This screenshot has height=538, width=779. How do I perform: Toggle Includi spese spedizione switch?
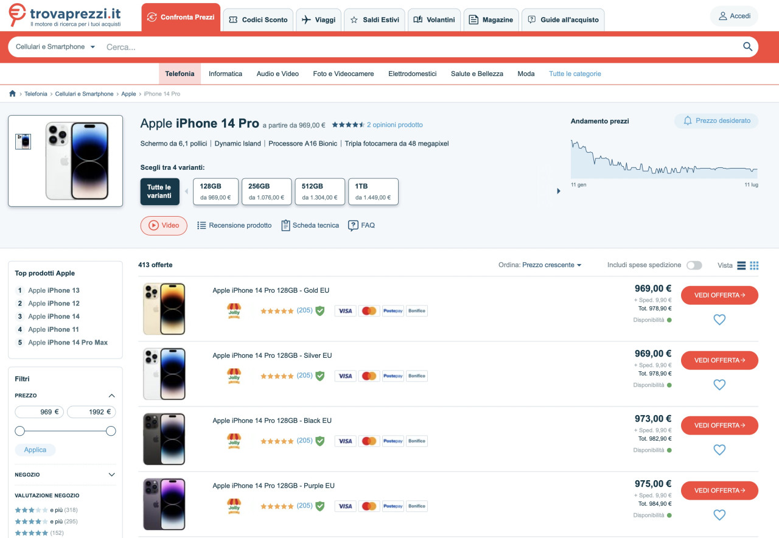click(694, 265)
